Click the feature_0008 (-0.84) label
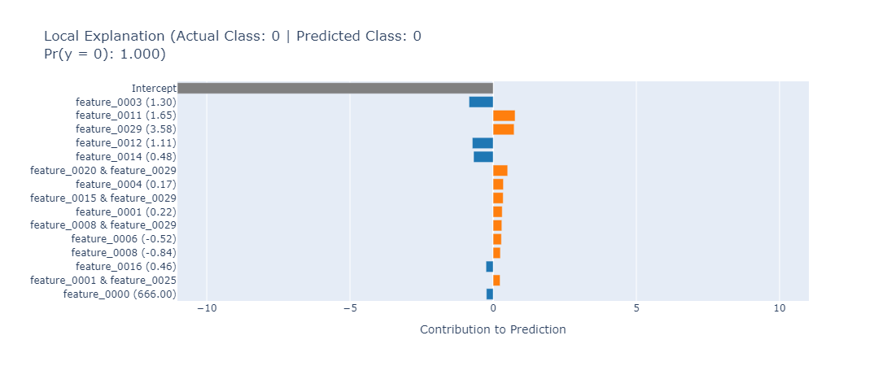Image resolution: width=874 pixels, height=366 pixels. (124, 253)
